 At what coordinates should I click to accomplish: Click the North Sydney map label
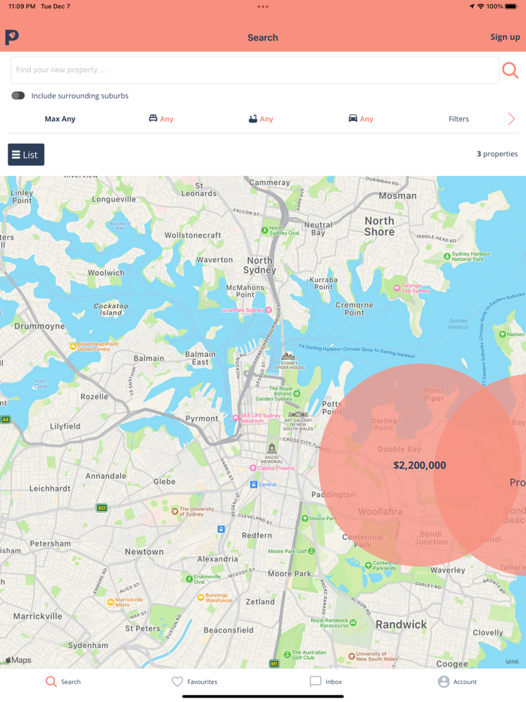[x=260, y=265]
